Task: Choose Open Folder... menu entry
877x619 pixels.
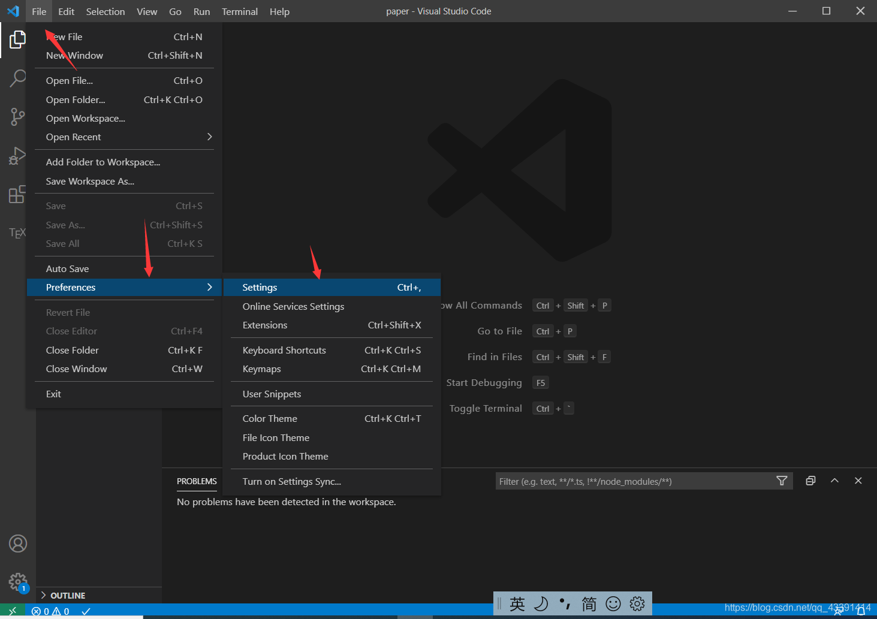Action: tap(124, 99)
